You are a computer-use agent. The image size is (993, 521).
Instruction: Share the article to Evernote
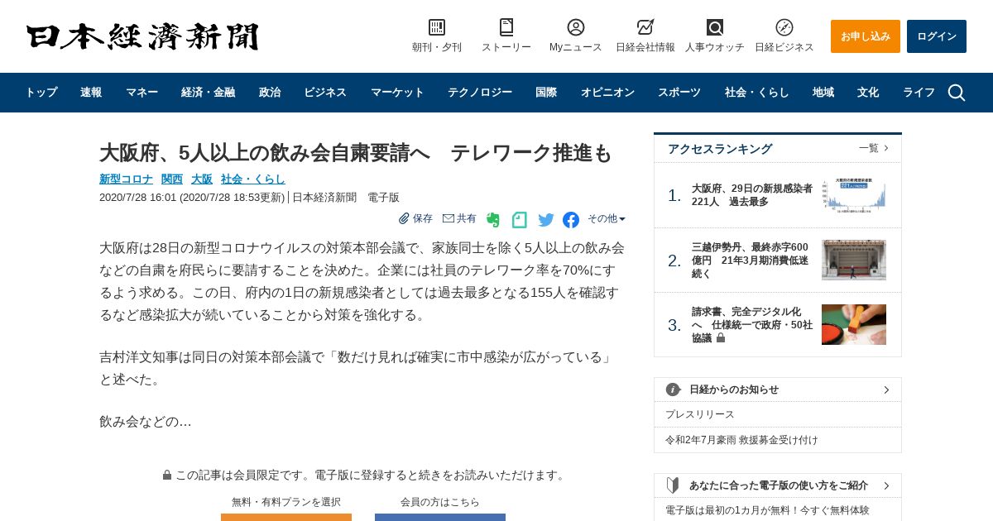(493, 219)
